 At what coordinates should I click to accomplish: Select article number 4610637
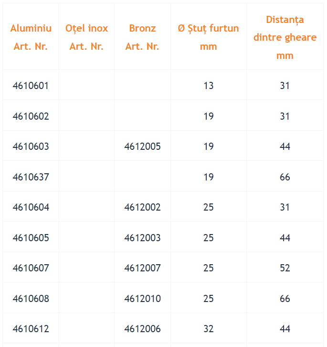coord(31,177)
